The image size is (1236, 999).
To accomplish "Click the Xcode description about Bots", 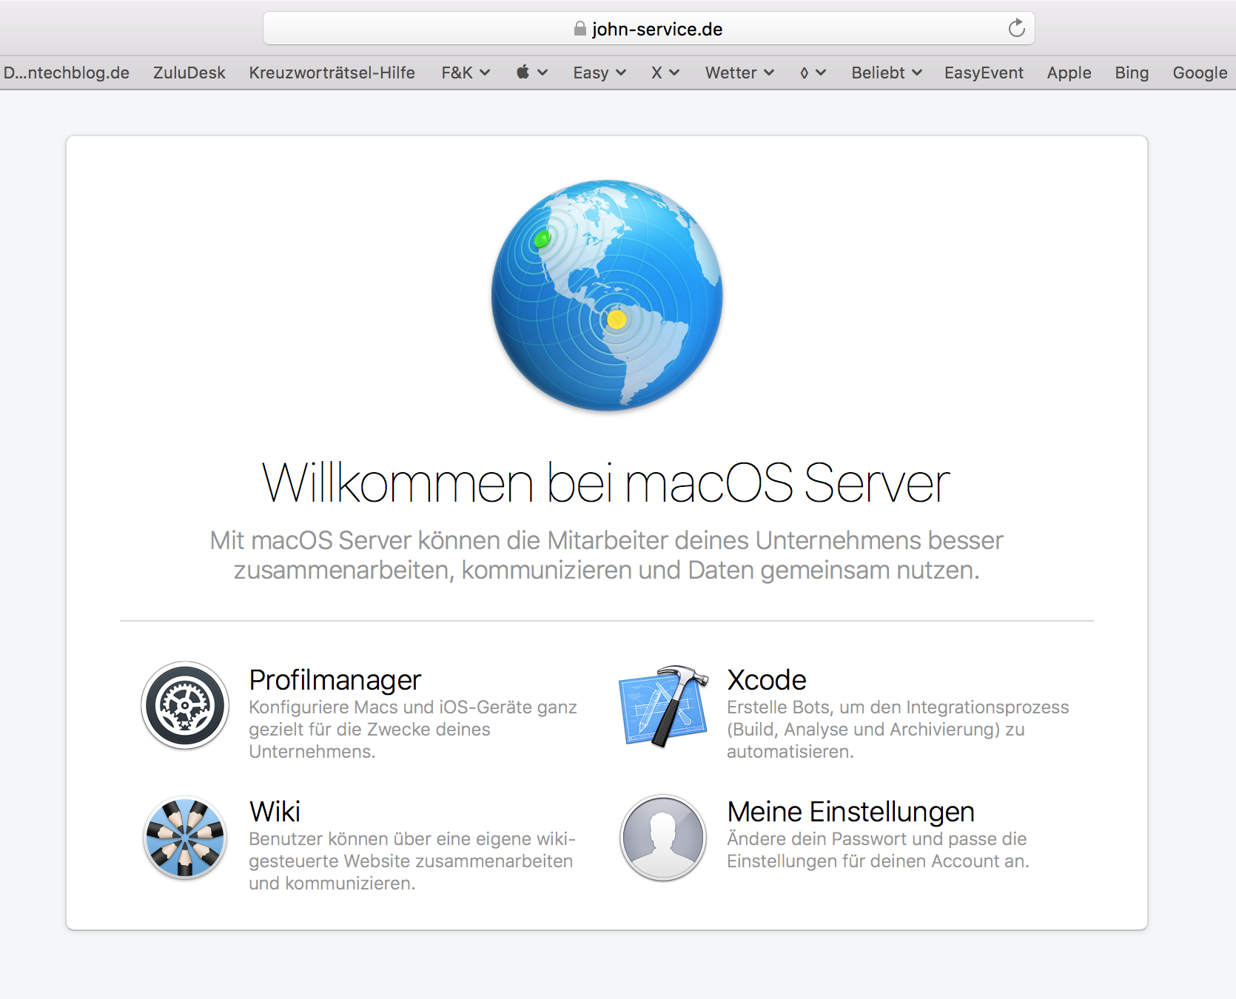I will coord(898,729).
